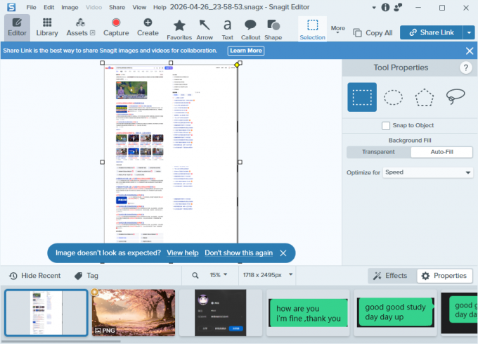478x344 pixels.
Task: Toggle the Properties panel
Action: click(444, 276)
